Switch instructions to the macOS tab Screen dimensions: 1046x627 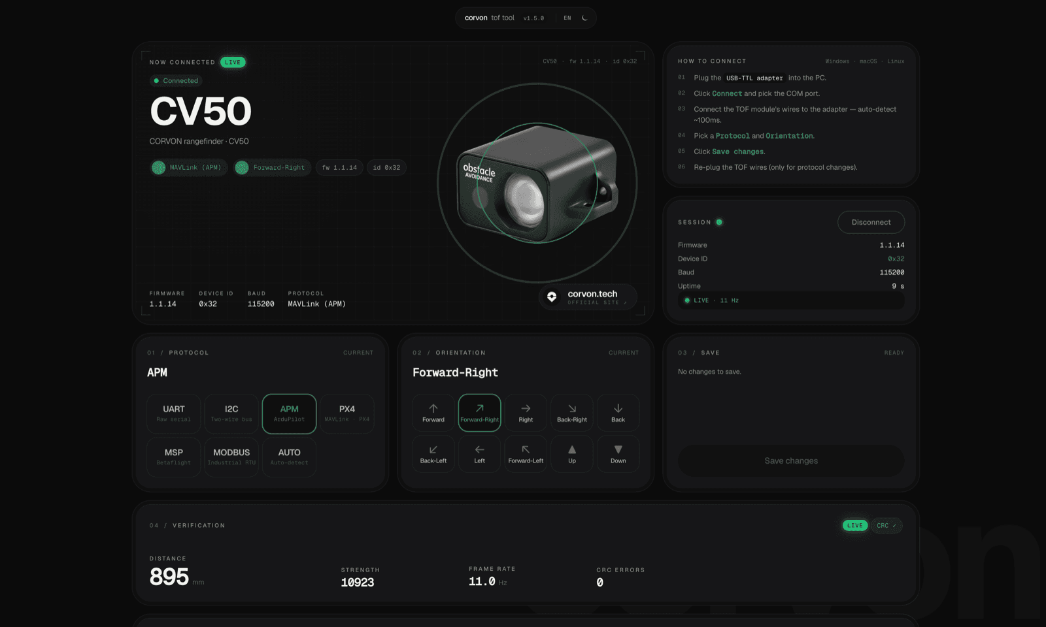coord(868,61)
